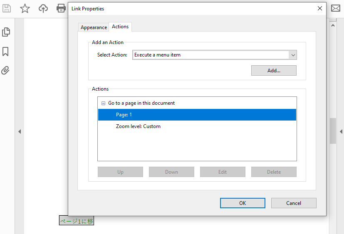344x234 pixels.
Task: Expand the left navigation pane arrow
Action: pyautogui.click(x=20, y=132)
